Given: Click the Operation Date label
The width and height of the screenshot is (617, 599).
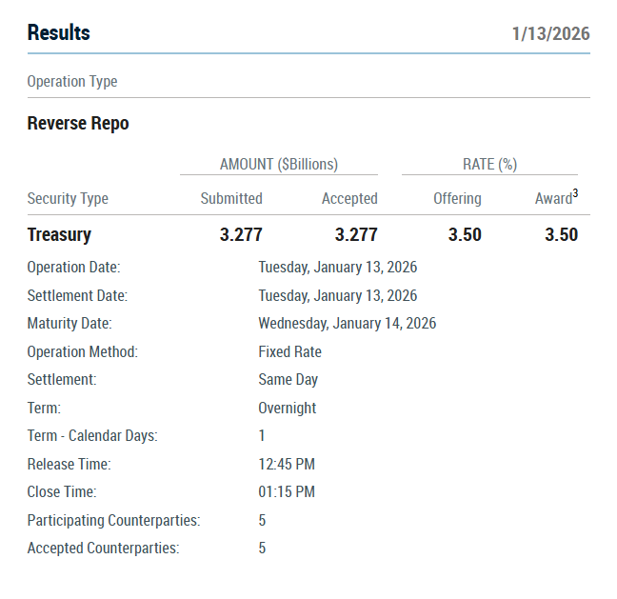Looking at the screenshot, I should click(74, 268).
